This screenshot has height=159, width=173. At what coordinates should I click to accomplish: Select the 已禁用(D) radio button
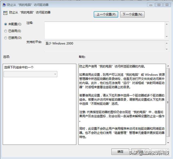pyautogui.click(x=13, y=38)
